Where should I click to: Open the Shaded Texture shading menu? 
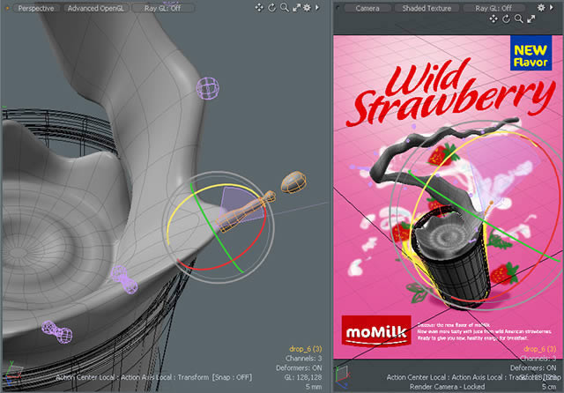click(x=427, y=8)
